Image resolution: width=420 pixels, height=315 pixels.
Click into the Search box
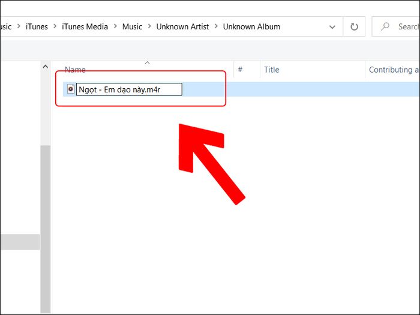[396, 27]
